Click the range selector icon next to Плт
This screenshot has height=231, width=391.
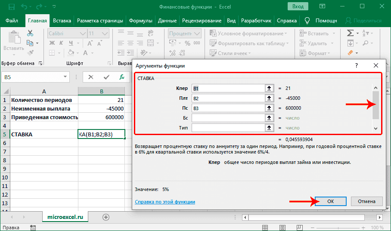[270, 98]
